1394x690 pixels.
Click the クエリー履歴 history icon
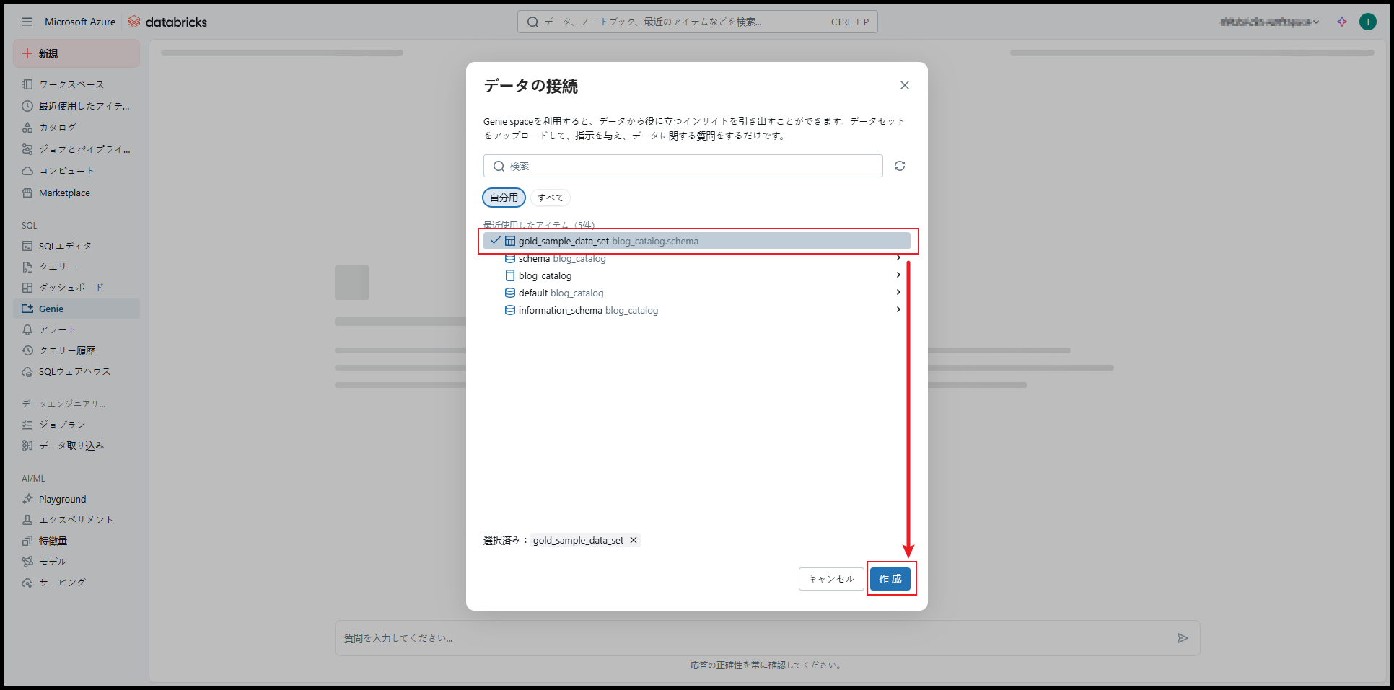[27, 350]
